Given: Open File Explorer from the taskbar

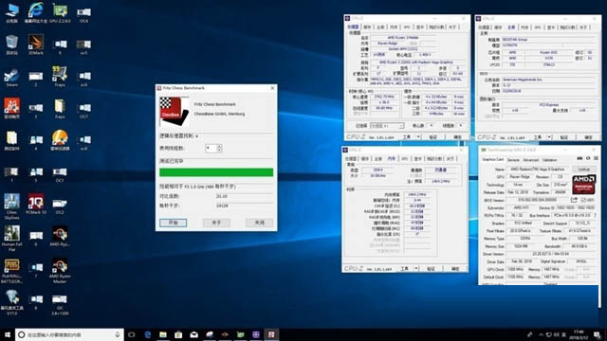Looking at the screenshot, I should tap(163, 334).
